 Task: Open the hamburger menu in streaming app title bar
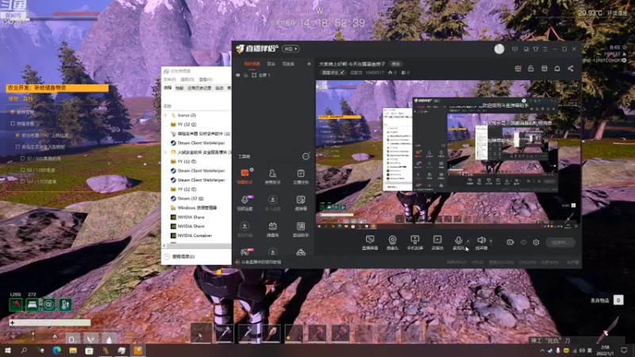click(545, 49)
